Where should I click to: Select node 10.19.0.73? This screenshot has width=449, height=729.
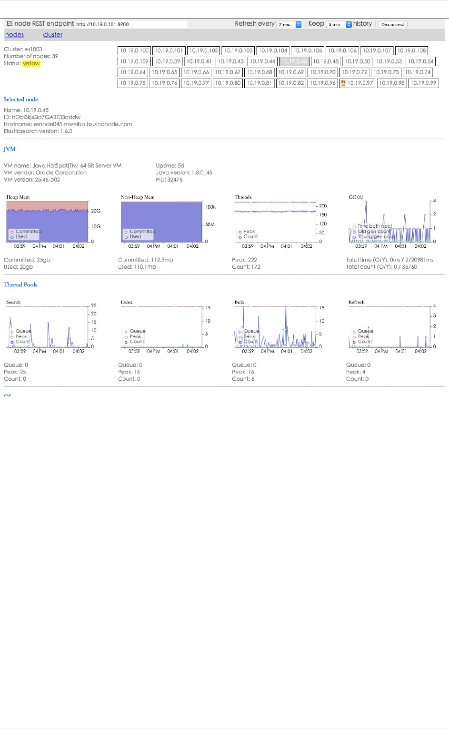386,72
